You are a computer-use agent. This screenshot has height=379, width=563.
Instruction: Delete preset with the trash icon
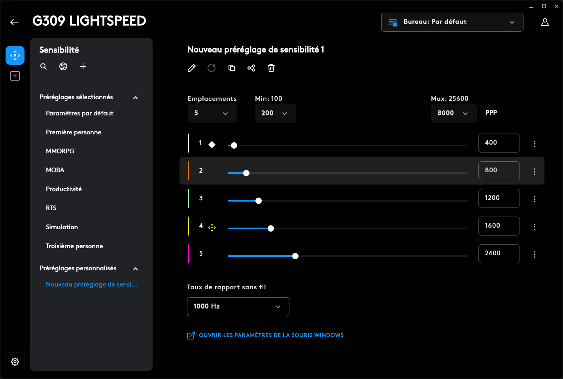271,68
